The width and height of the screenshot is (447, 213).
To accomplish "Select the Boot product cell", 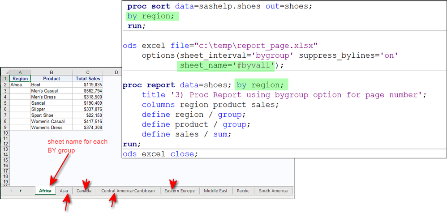I will [52, 85].
